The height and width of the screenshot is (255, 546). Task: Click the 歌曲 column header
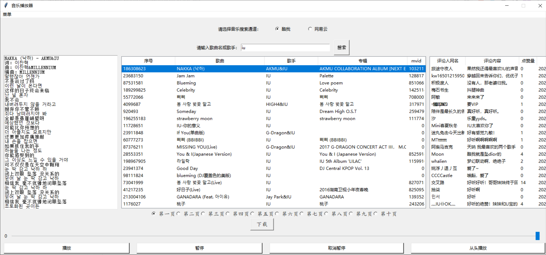point(220,61)
